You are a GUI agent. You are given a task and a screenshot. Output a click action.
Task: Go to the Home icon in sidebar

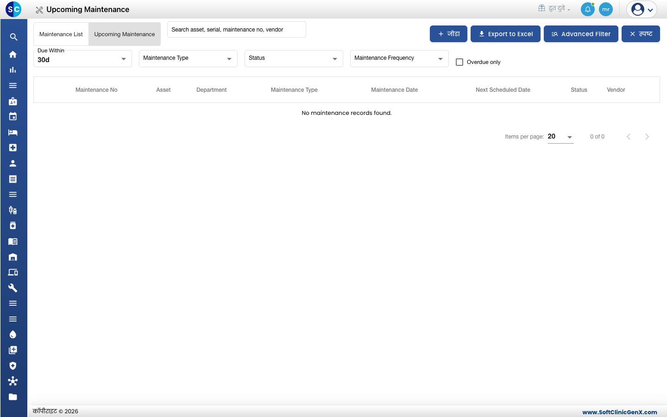[x=13, y=54]
